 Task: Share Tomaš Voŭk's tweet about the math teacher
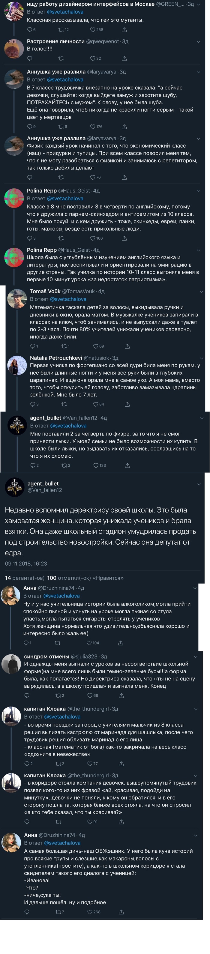pyautogui.click(x=127, y=346)
